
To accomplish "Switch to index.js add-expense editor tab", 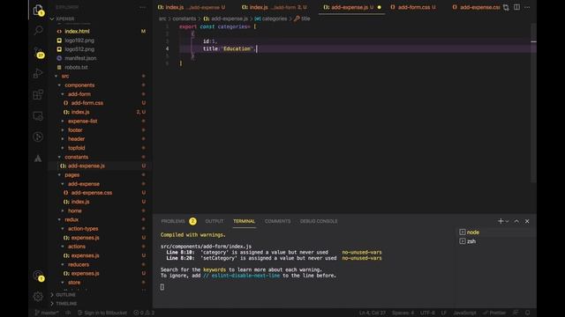I will (191, 7).
